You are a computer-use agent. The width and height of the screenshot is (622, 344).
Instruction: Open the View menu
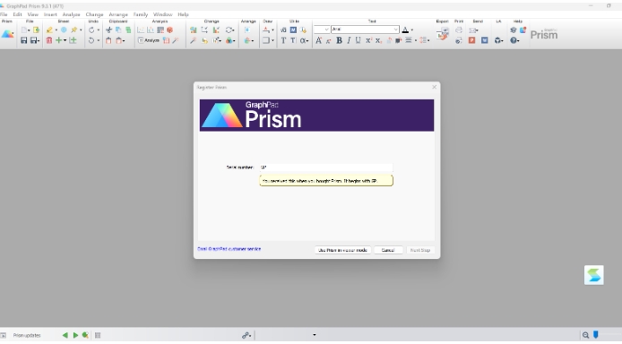(x=33, y=14)
